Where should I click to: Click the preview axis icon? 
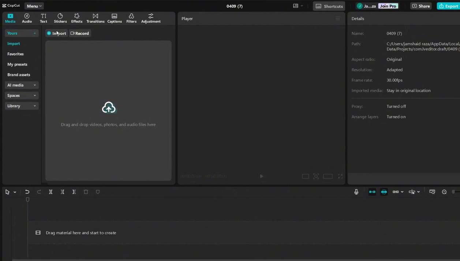(x=412, y=192)
